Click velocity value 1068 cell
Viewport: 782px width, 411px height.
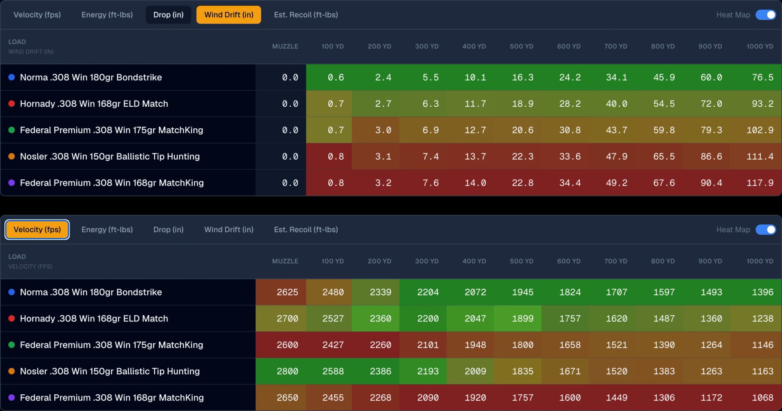coord(756,398)
